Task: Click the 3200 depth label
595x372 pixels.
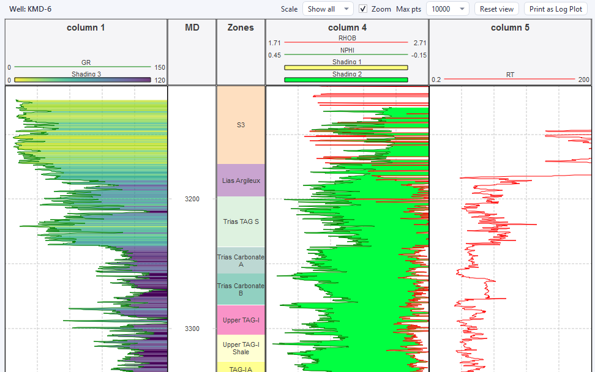Action: [192, 199]
